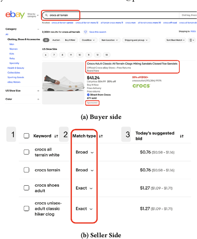
Task: Open related search 'crocs off road'
Action: click(170, 23)
